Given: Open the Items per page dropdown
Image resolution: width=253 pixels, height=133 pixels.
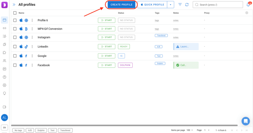Looking at the screenshot, I should [190, 130].
